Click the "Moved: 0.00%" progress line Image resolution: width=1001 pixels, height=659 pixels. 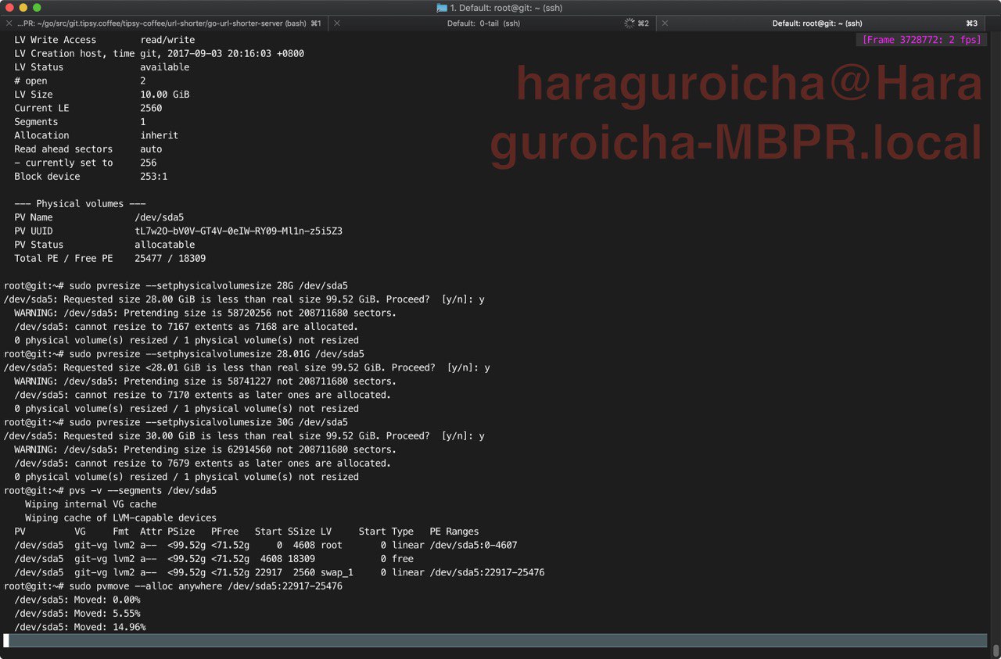(x=77, y=600)
